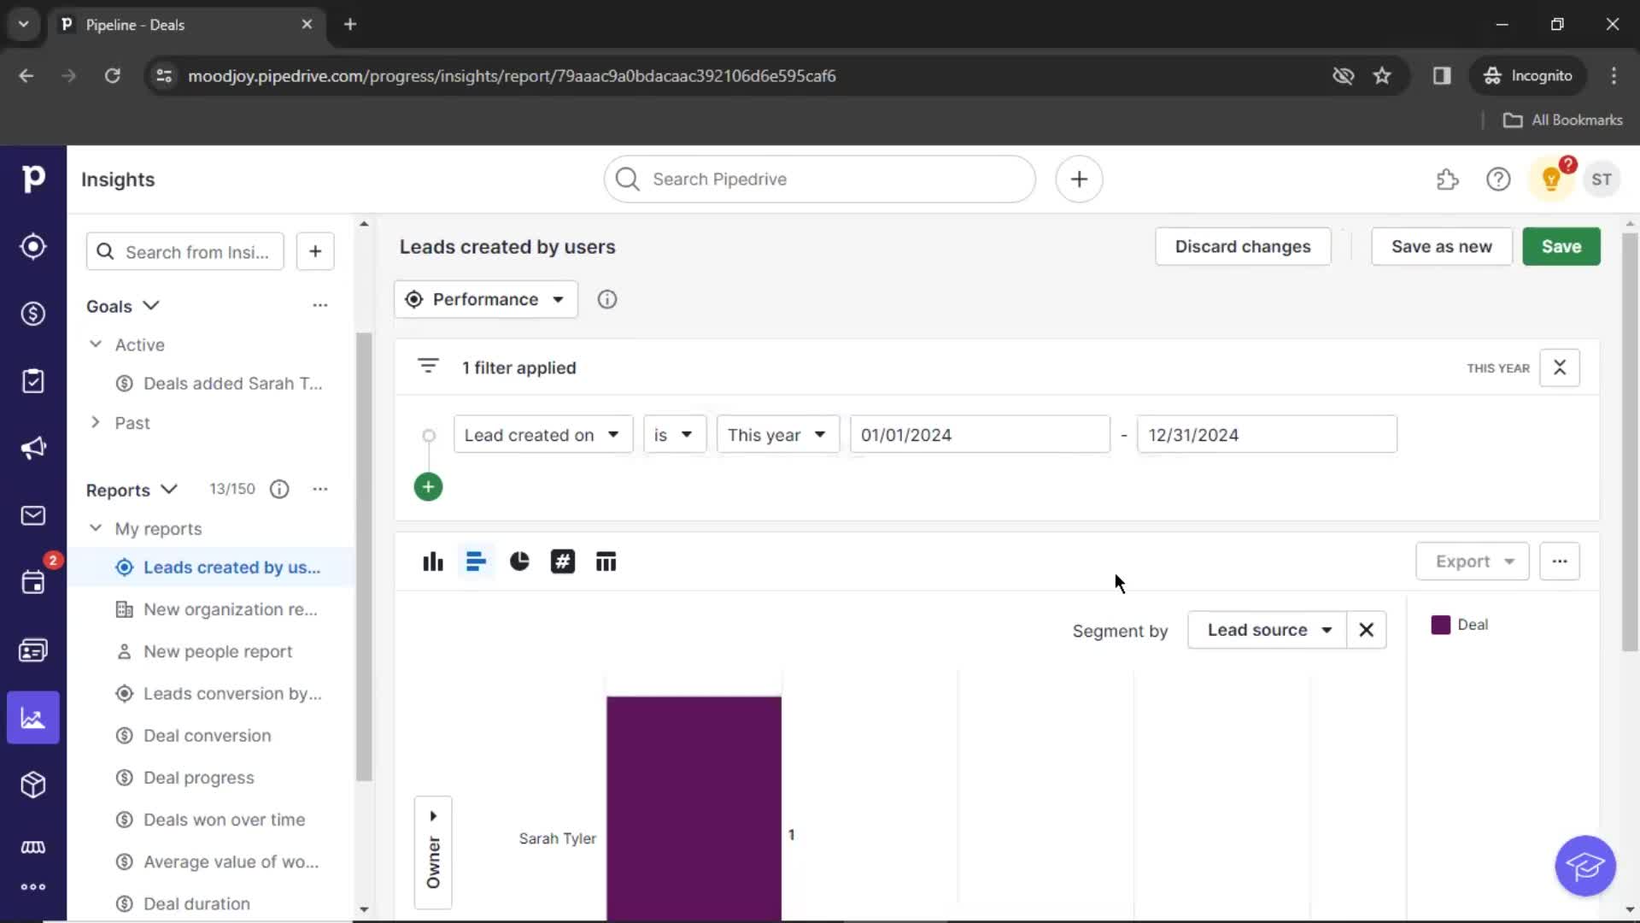Open Reports more options menu
The image size is (1640, 923).
(x=320, y=489)
